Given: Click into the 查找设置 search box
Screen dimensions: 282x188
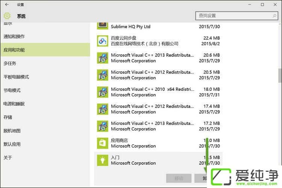Looking at the screenshot, I should [237, 16].
